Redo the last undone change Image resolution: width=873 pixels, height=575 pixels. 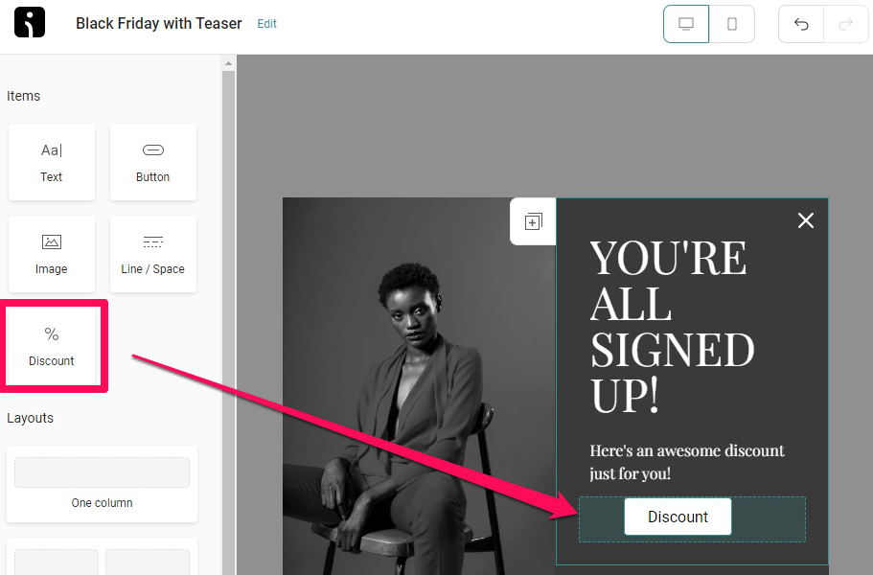coord(846,24)
